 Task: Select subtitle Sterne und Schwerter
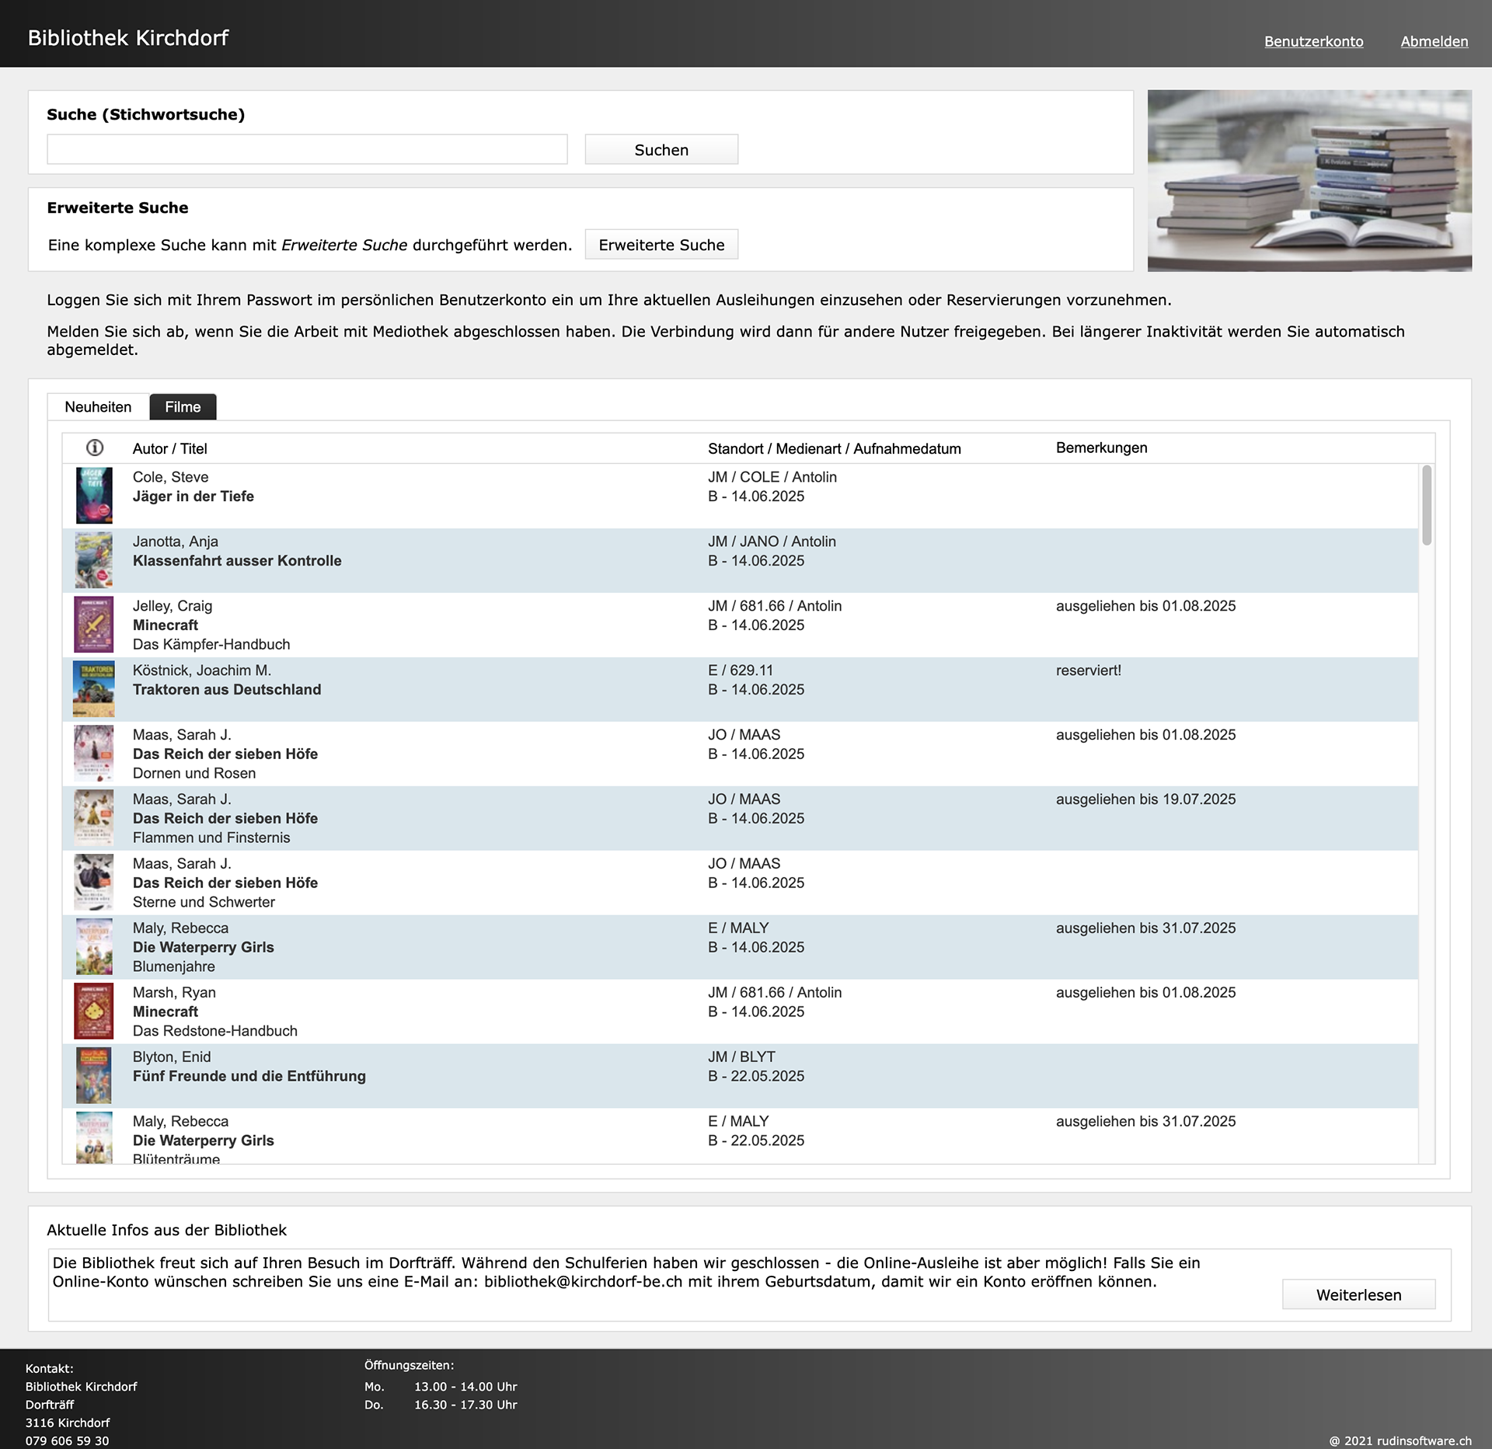coord(204,902)
